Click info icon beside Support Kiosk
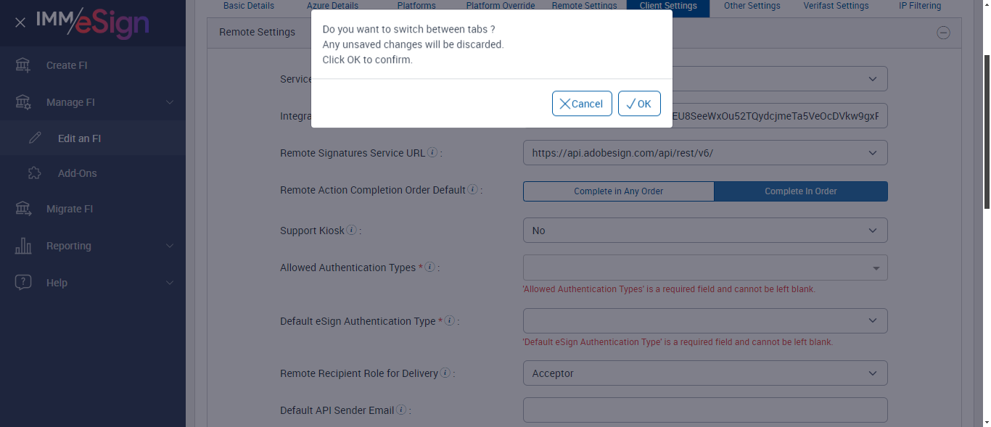The image size is (991, 427). point(352,231)
